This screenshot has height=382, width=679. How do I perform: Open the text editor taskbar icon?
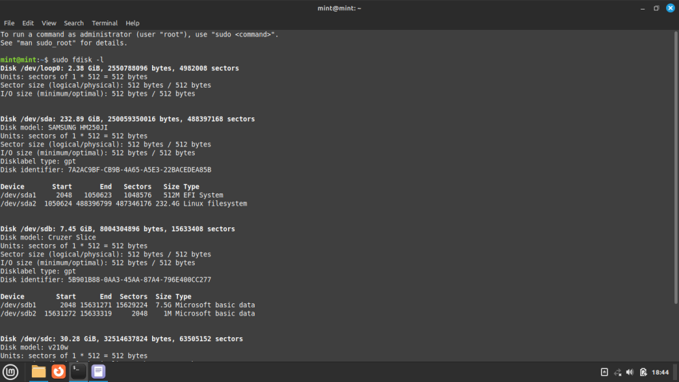(98, 372)
